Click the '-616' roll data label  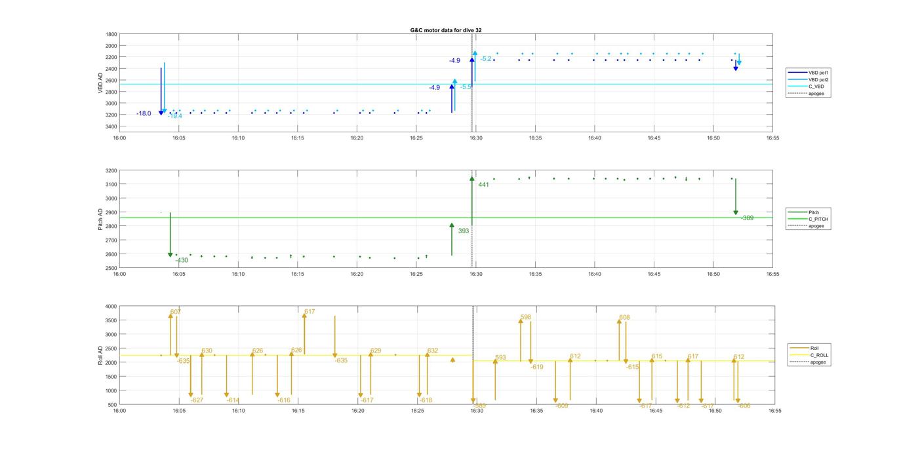coord(283,400)
